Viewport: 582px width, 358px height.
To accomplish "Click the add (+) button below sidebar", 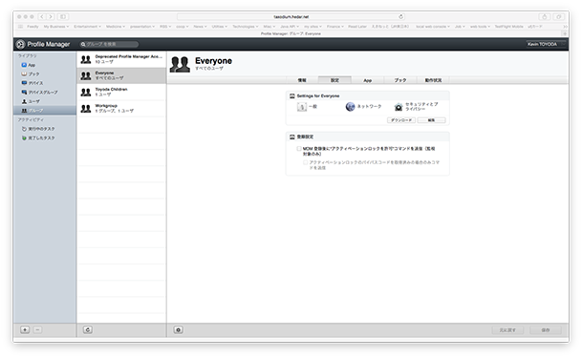I will click(x=25, y=329).
